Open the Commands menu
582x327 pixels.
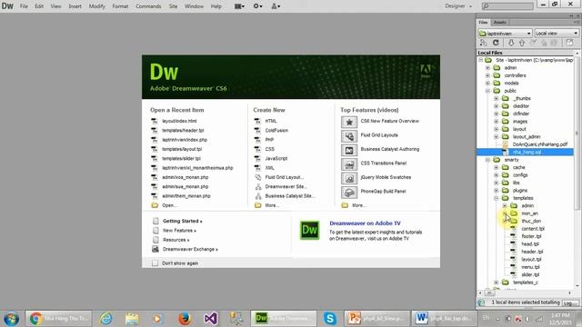pos(148,6)
